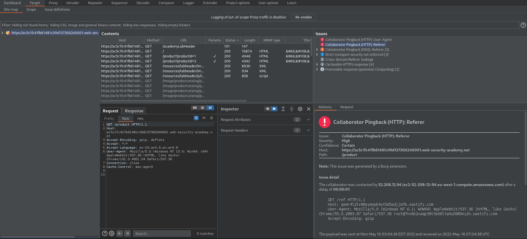
Task: Select the /product?productId=2 request row
Action: (x=205, y=61)
